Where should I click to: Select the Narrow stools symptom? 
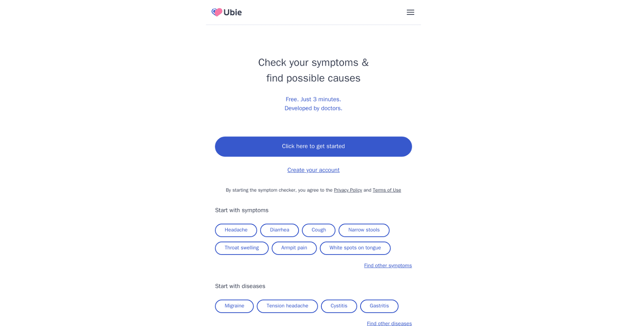pyautogui.click(x=364, y=230)
